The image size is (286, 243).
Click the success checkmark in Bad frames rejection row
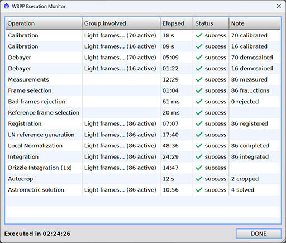(x=199, y=102)
